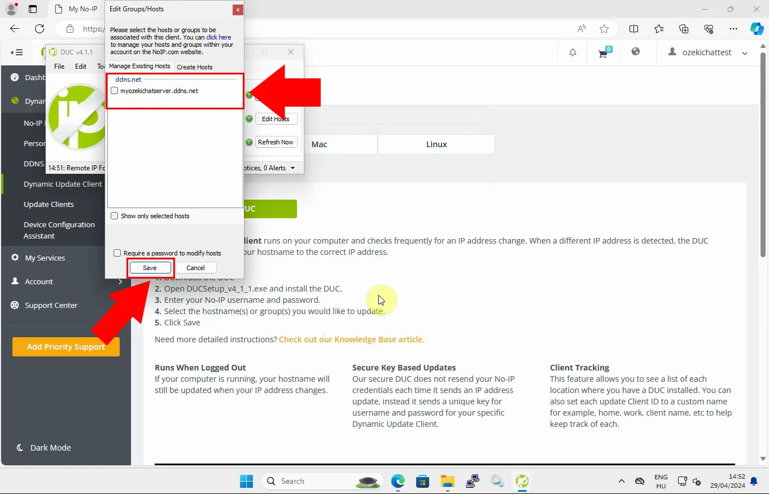
Task: Open the Windows notification bell in tray
Action: (x=754, y=481)
